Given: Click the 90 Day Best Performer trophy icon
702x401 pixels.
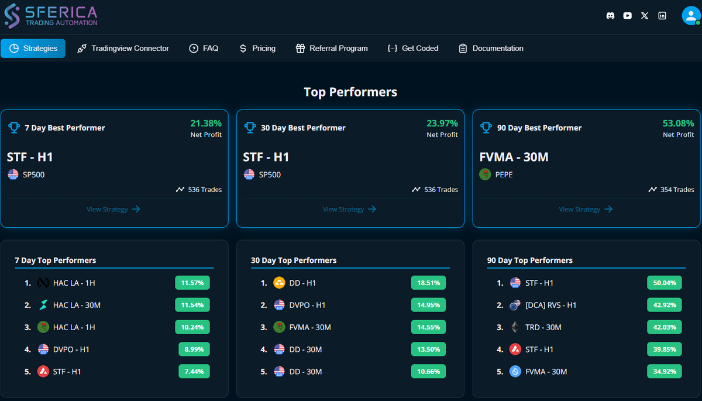Looking at the screenshot, I should pyautogui.click(x=486, y=127).
